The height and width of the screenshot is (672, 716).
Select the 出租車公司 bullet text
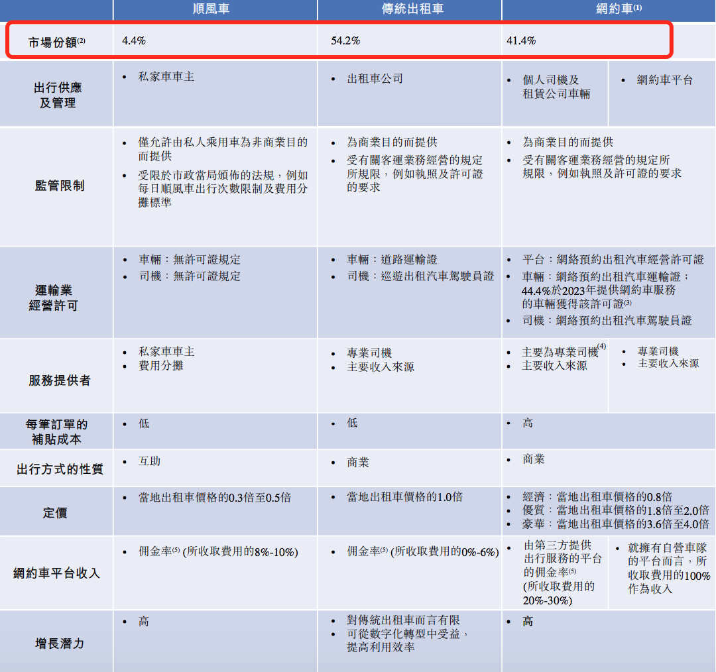click(375, 79)
